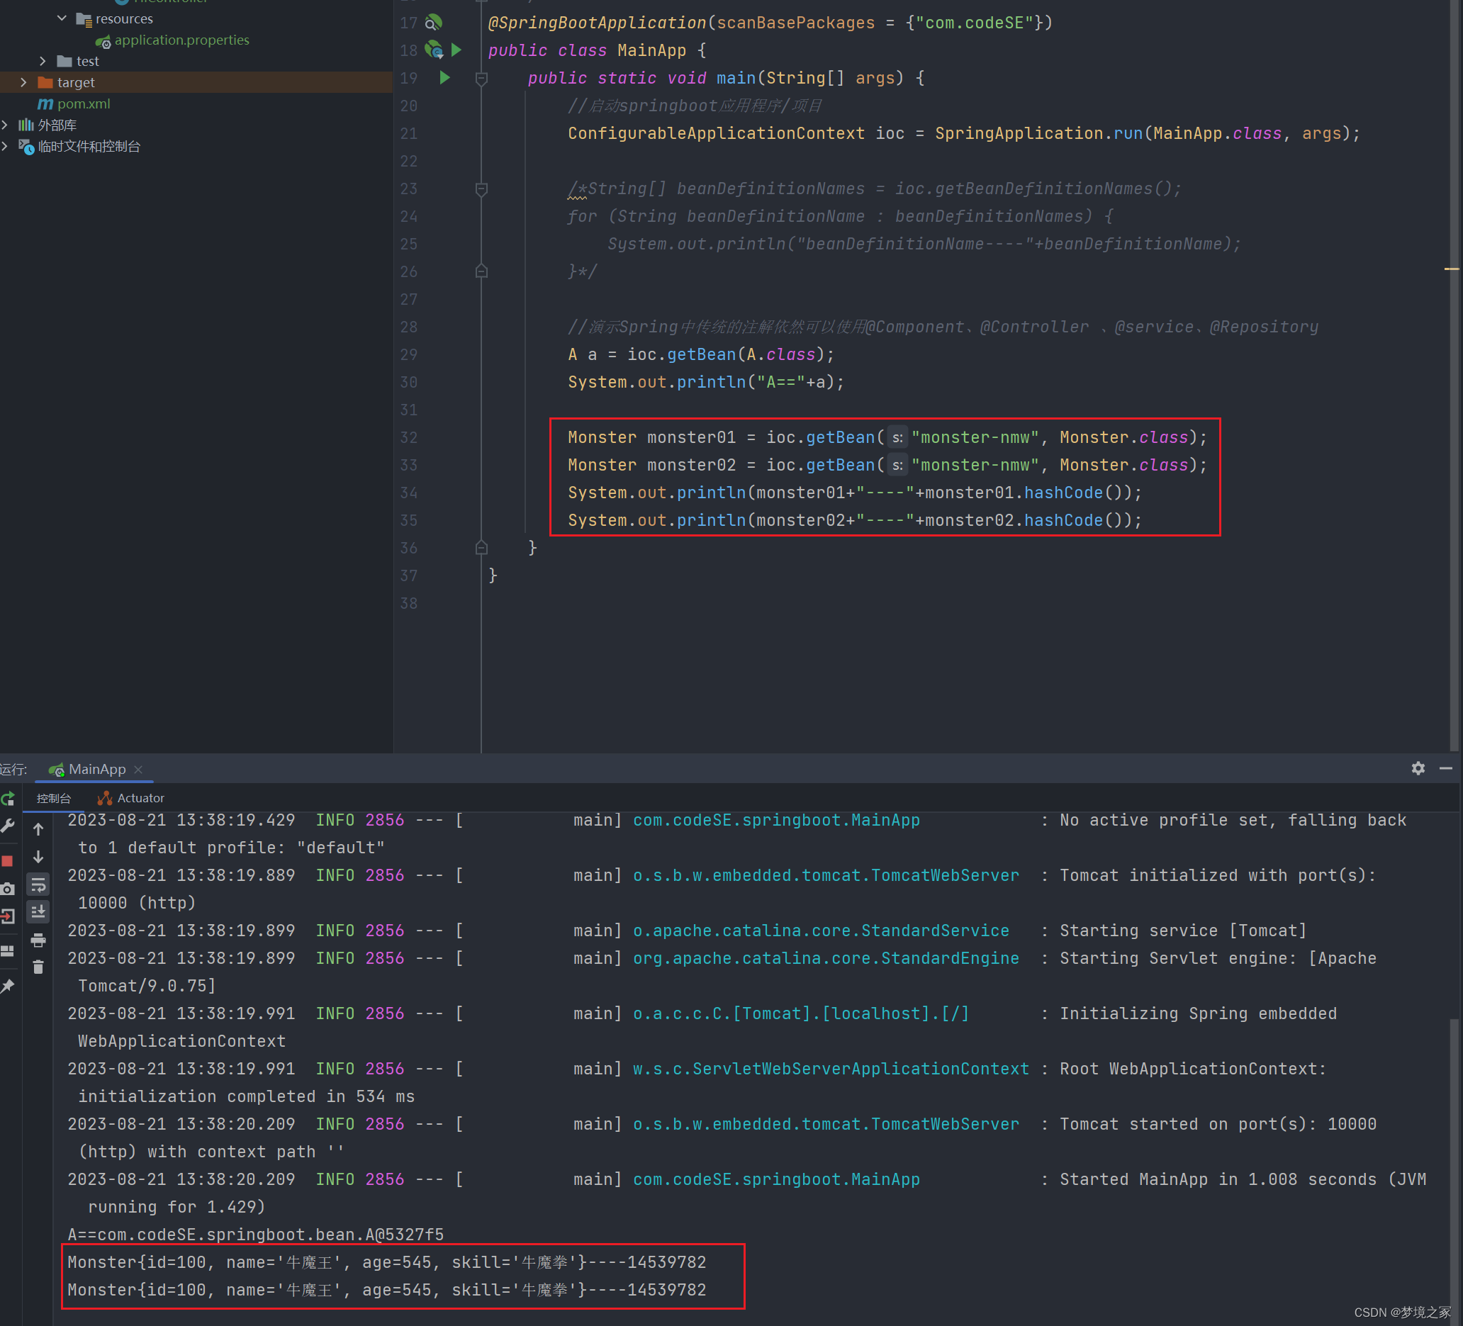Expand the 外部库 node
1463x1326 pixels.
pos(5,125)
